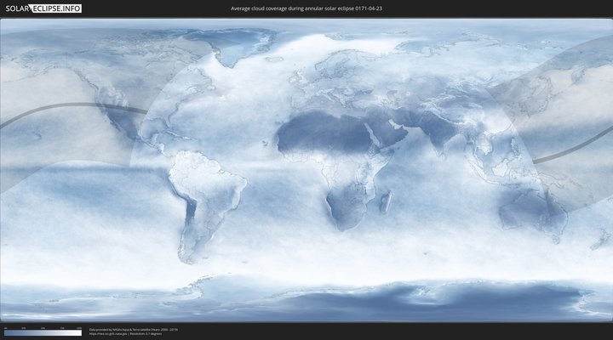Screen dimensions: 613x340
Task: Click the cloud coverage color scale bar
Action: 43,333
